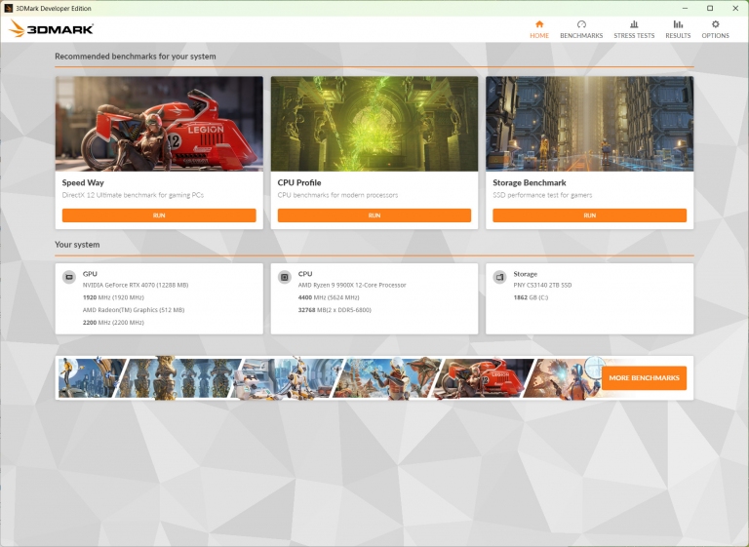
Task: Click the 1920 MHz GPU clock text
Action: click(113, 297)
